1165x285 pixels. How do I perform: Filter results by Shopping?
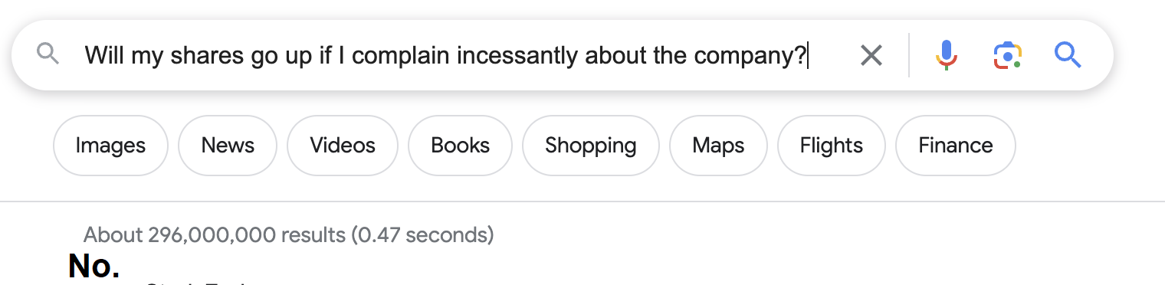tap(590, 146)
